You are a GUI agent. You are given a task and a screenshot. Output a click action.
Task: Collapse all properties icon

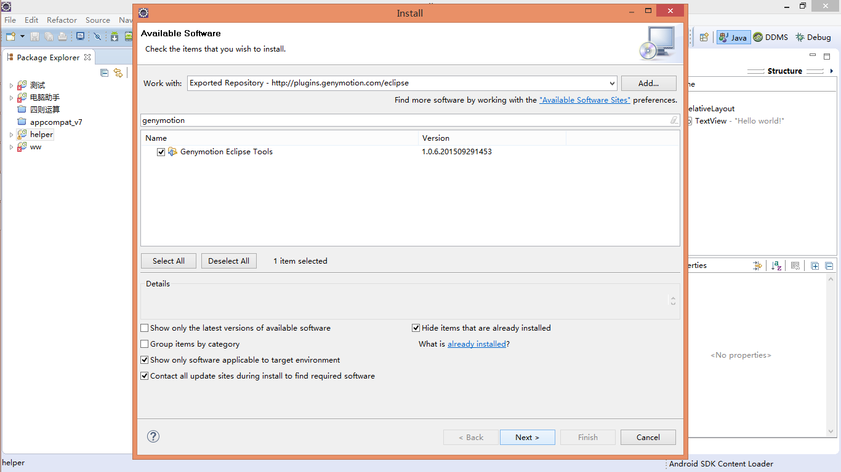point(829,265)
